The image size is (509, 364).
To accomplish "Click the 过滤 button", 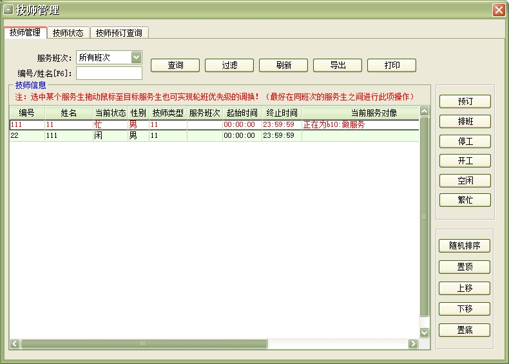I will (229, 66).
